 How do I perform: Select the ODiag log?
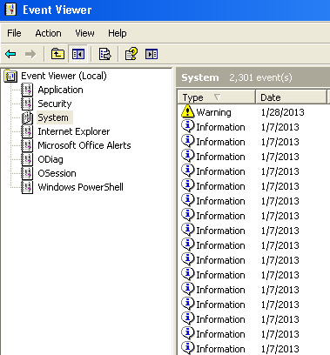coord(51,159)
